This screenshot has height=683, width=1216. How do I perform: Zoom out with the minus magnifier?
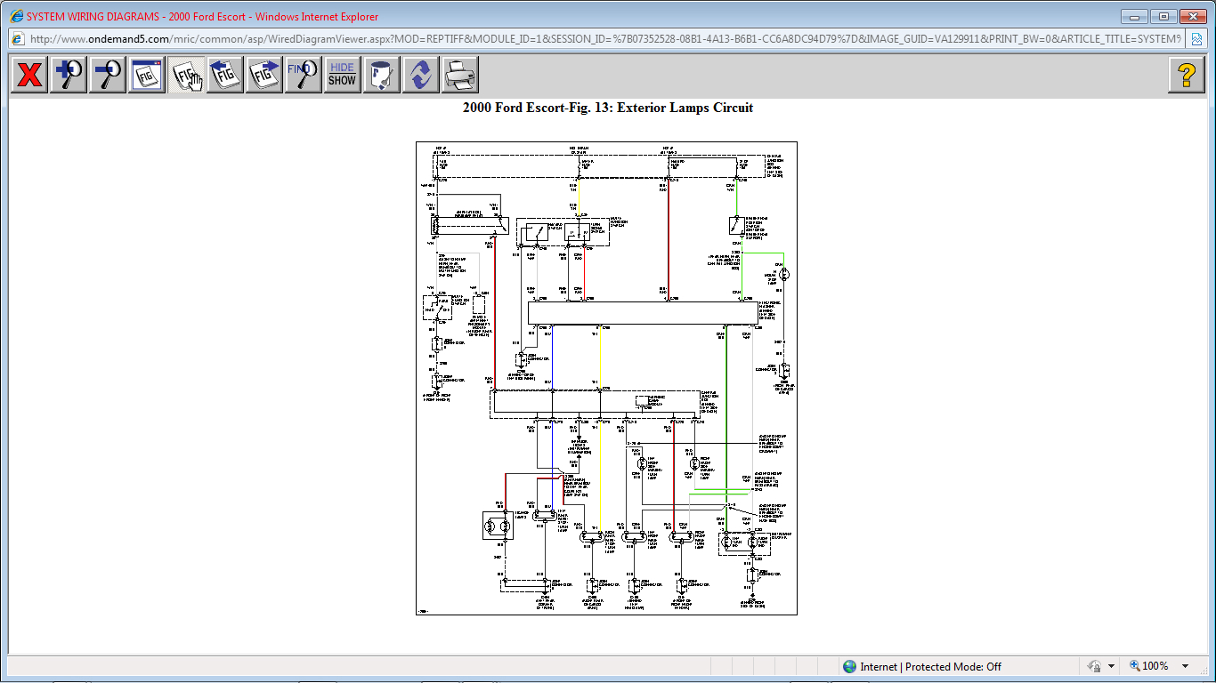108,75
